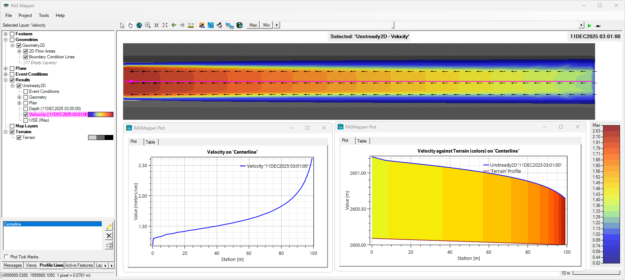Image resolution: width=625 pixels, height=280 pixels.
Task: Open the Help menu
Action: (60, 15)
